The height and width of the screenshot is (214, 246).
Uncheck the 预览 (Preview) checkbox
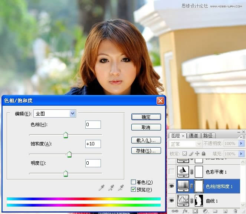(x=134, y=190)
